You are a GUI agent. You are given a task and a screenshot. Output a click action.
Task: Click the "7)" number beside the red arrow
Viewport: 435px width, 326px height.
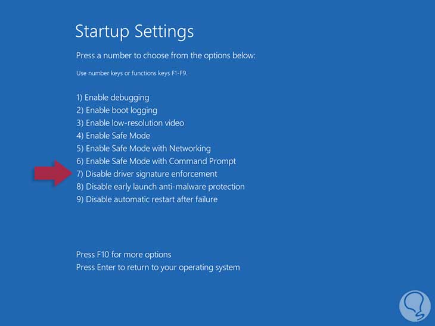point(80,174)
